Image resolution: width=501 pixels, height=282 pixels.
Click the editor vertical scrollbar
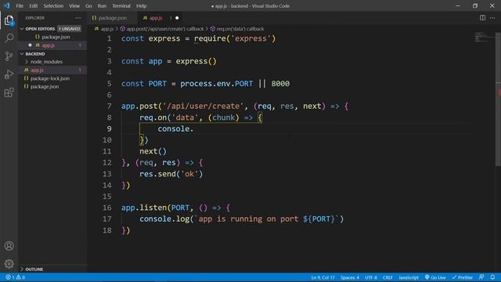tap(498, 99)
